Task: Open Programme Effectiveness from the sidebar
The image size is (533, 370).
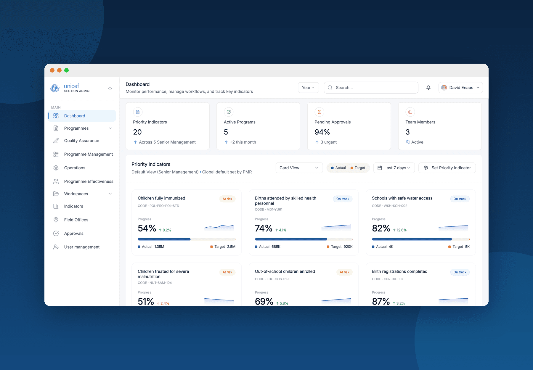Action: [82, 181]
